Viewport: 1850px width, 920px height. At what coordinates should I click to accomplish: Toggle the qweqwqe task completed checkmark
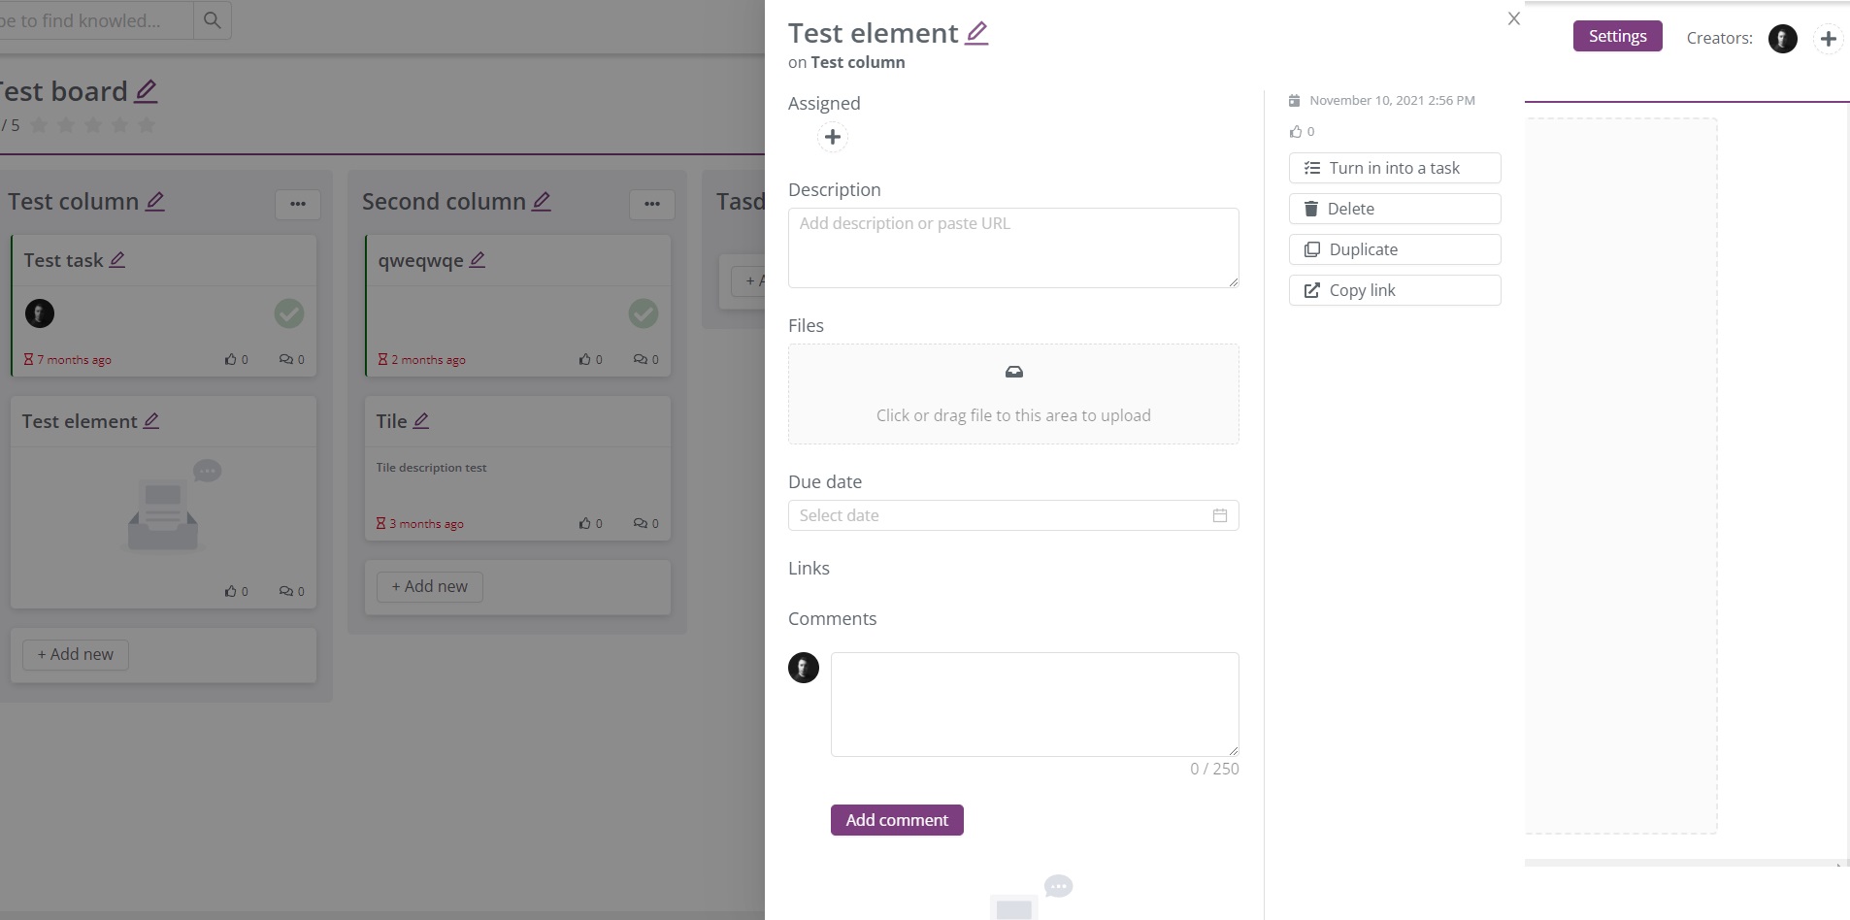(643, 313)
